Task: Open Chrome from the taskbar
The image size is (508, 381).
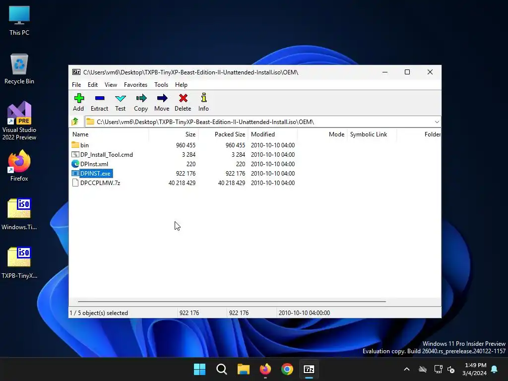Action: click(287, 369)
